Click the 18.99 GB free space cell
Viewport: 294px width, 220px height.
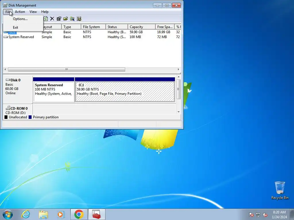(164, 32)
